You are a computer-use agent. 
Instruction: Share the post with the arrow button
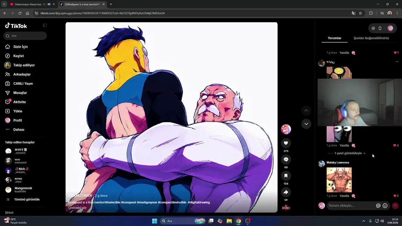point(286,192)
